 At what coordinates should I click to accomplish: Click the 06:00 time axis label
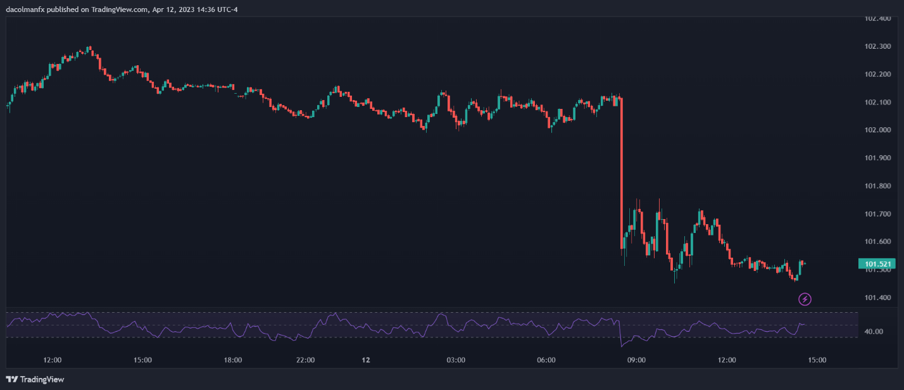[546, 360]
